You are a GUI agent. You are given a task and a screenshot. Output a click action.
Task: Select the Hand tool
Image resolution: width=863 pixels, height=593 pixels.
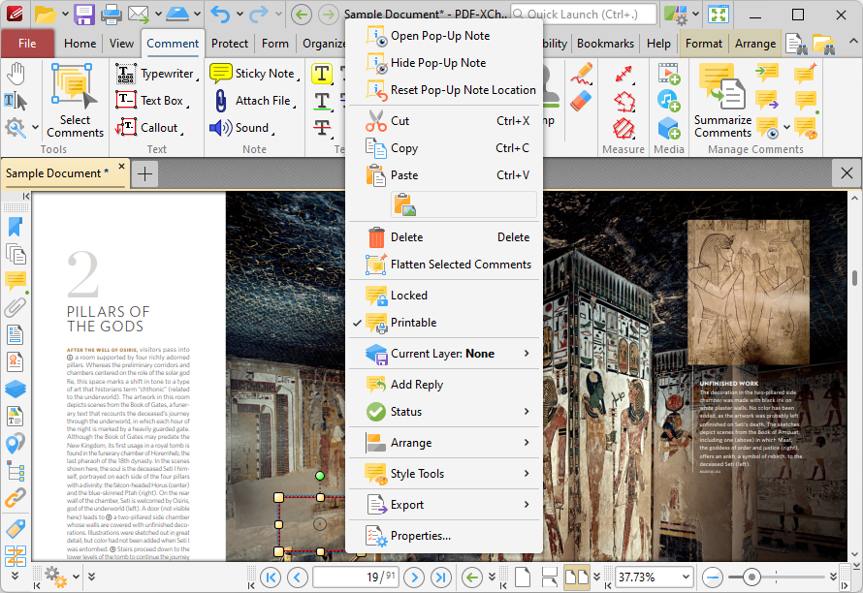click(x=16, y=75)
